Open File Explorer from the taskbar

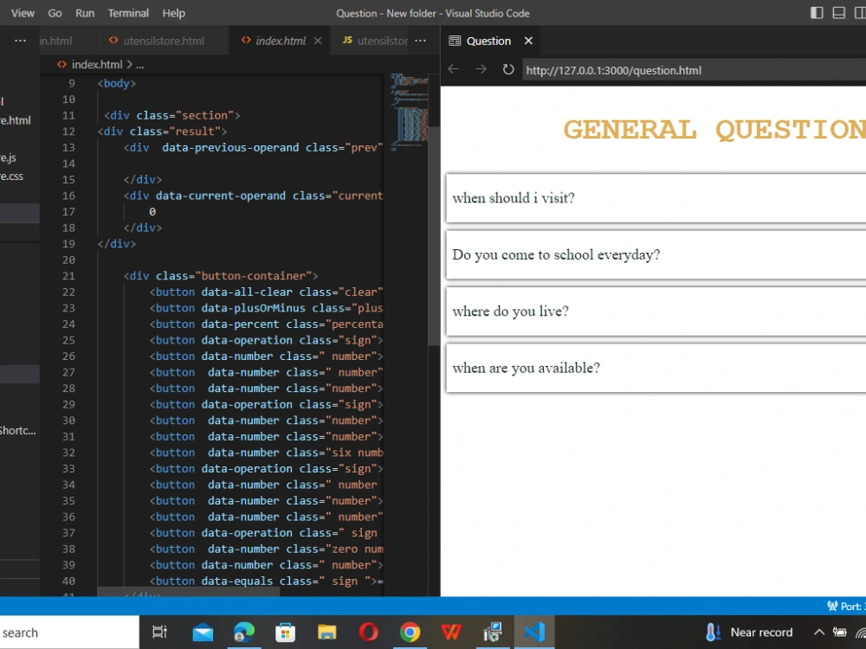click(x=326, y=633)
